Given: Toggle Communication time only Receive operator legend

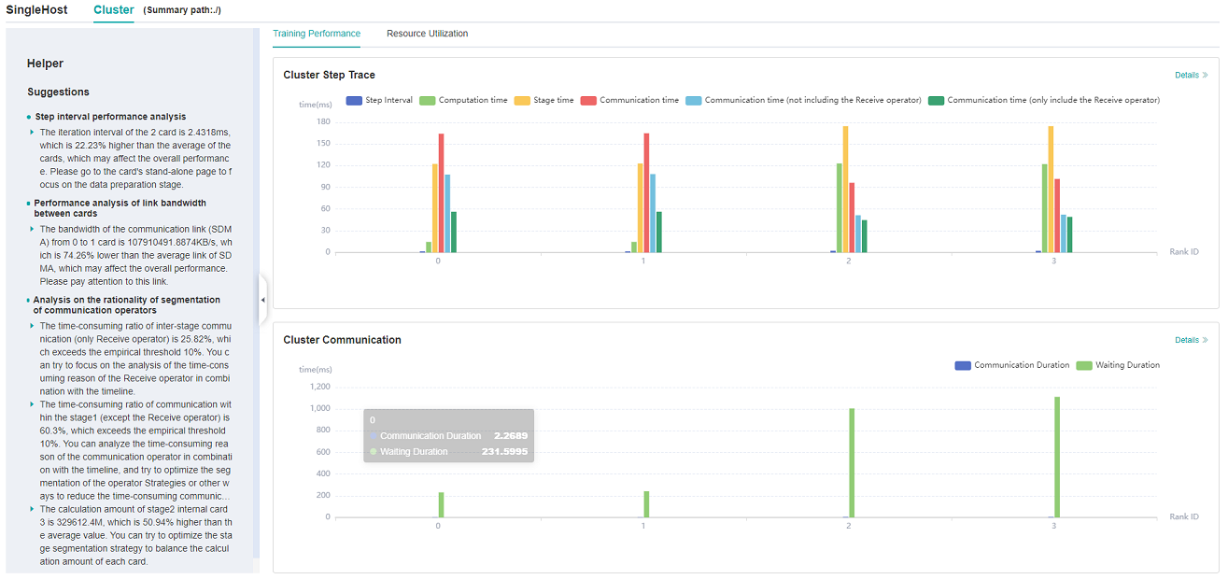Looking at the screenshot, I should [1044, 100].
